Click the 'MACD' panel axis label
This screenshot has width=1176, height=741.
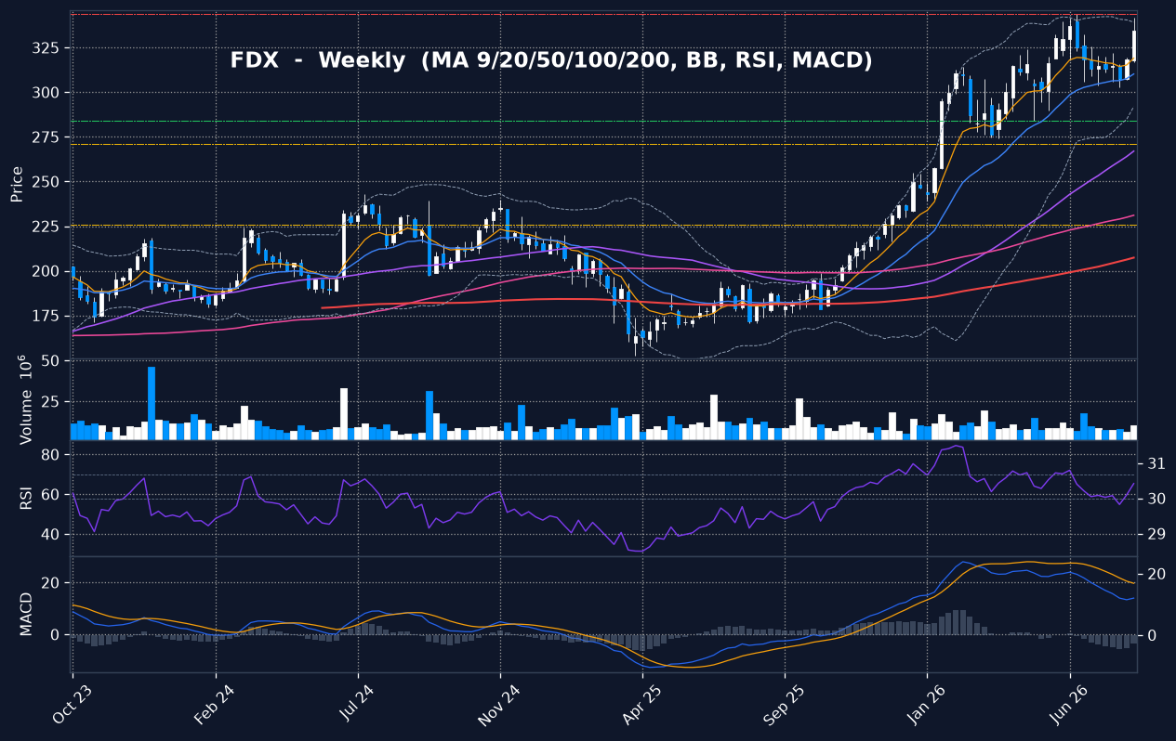pos(25,615)
